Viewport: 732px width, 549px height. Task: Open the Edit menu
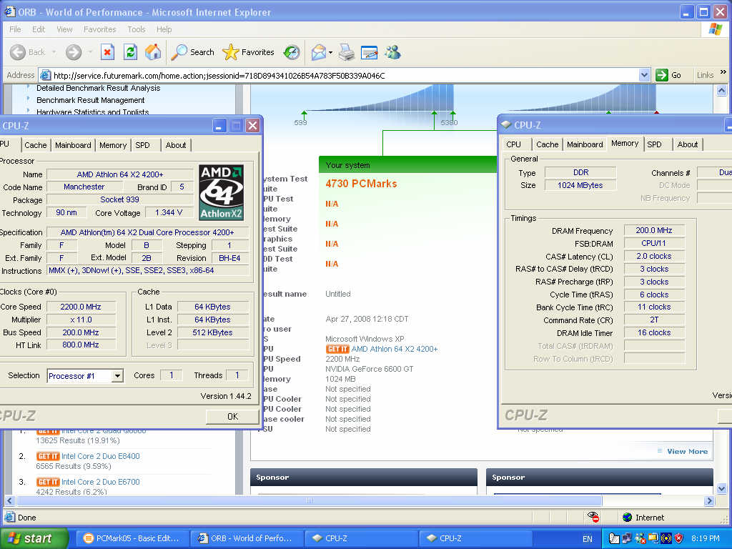click(x=39, y=29)
